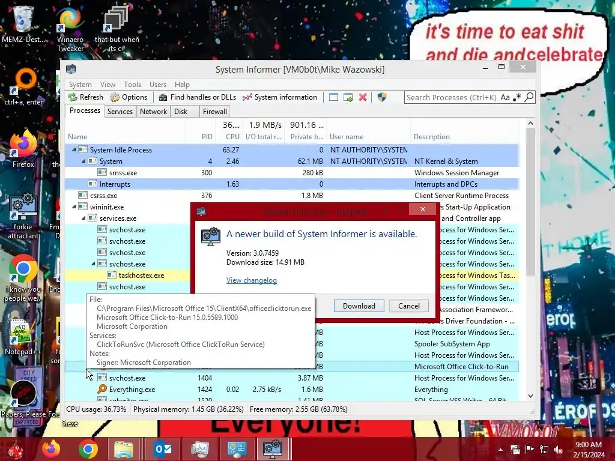The height and width of the screenshot is (461, 615).
Task: Open the Firefox desktop shortcut
Action: click(23, 149)
